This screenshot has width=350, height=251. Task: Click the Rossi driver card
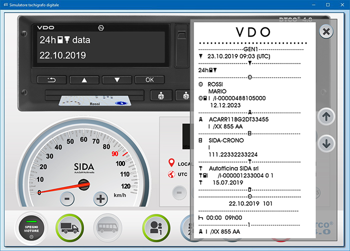pos(94,100)
